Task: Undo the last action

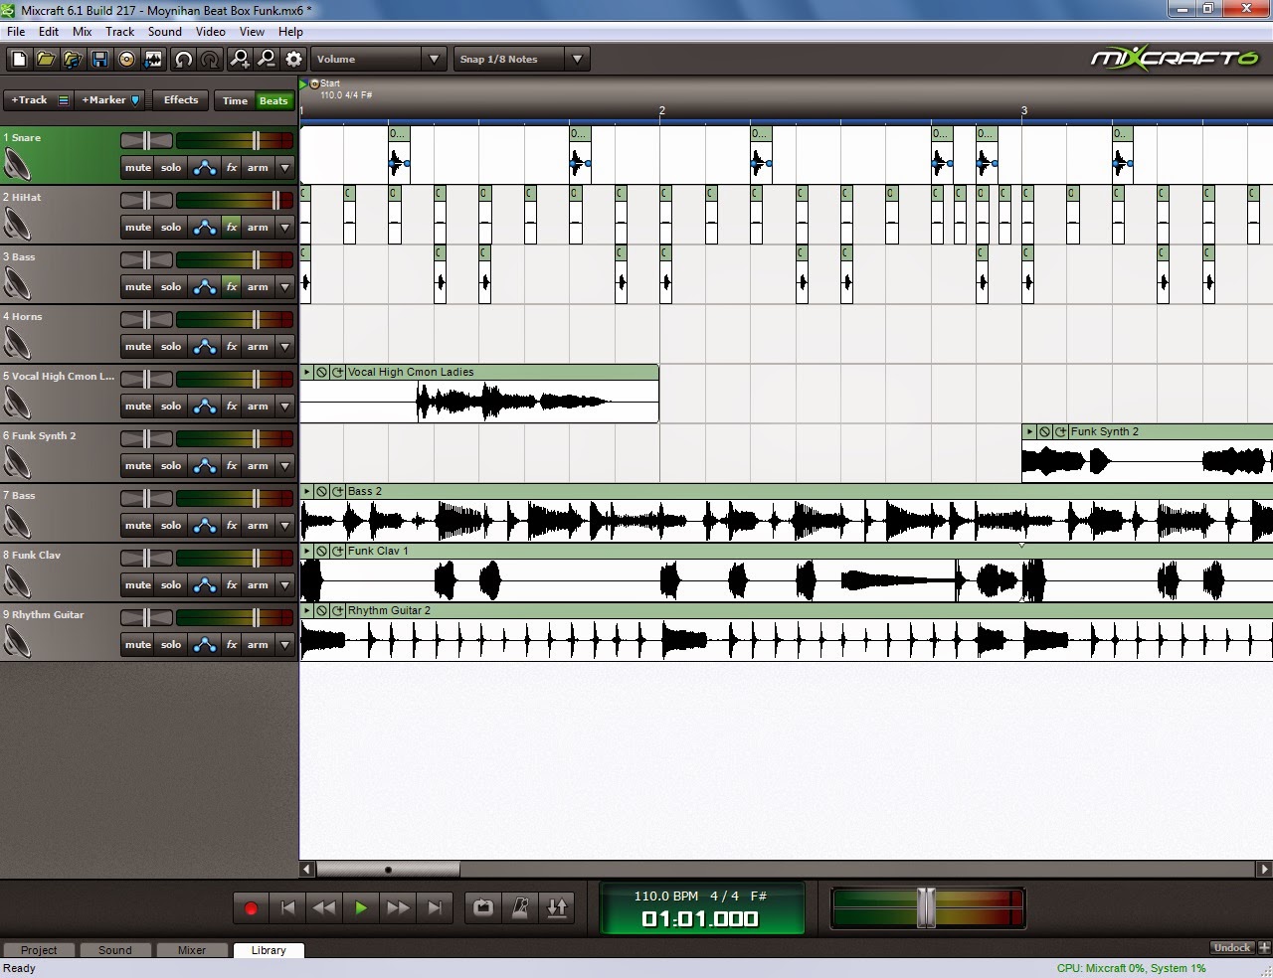Action: (184, 60)
